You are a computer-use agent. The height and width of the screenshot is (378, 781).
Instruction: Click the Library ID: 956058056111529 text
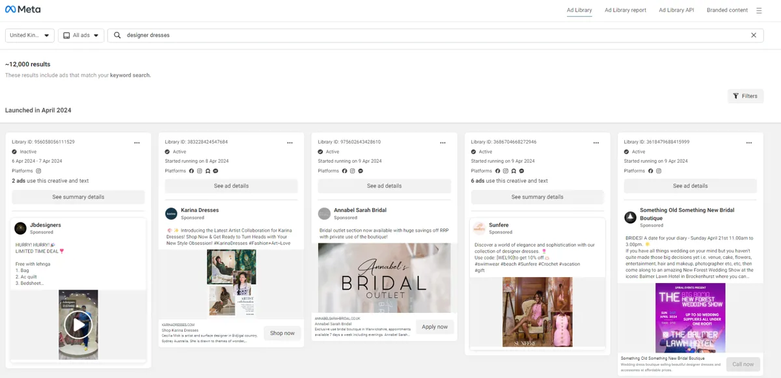point(43,142)
